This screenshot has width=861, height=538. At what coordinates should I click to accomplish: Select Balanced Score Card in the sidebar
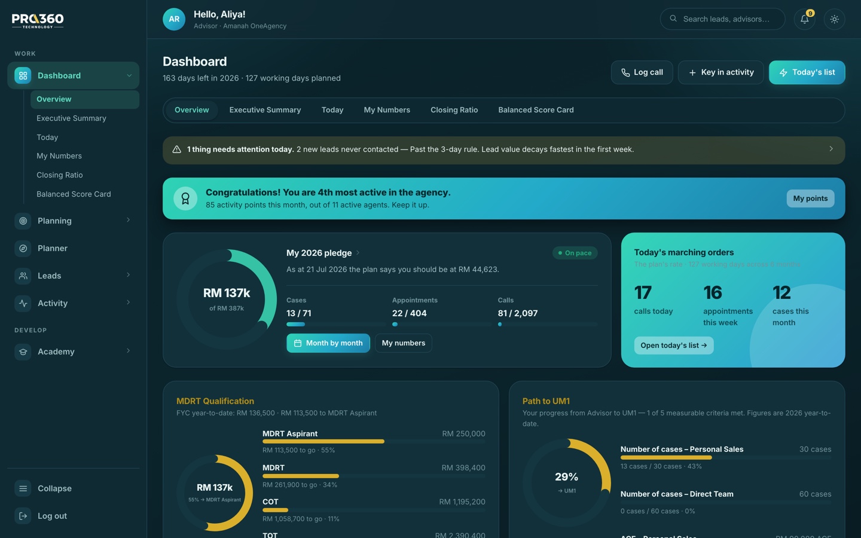85,194
